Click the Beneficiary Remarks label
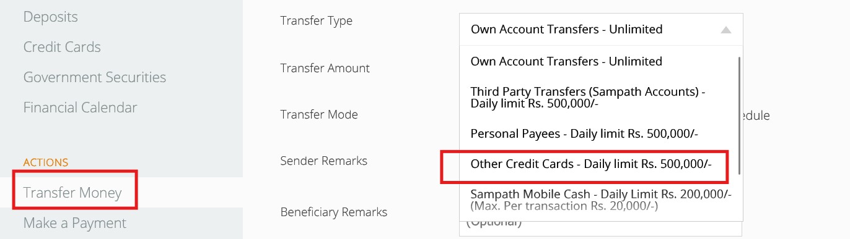The width and height of the screenshot is (850, 239). (x=334, y=212)
